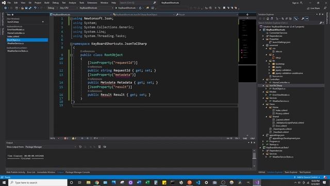Click the Windows Start button
Screen dimensions: 330x186
tap(4, 182)
